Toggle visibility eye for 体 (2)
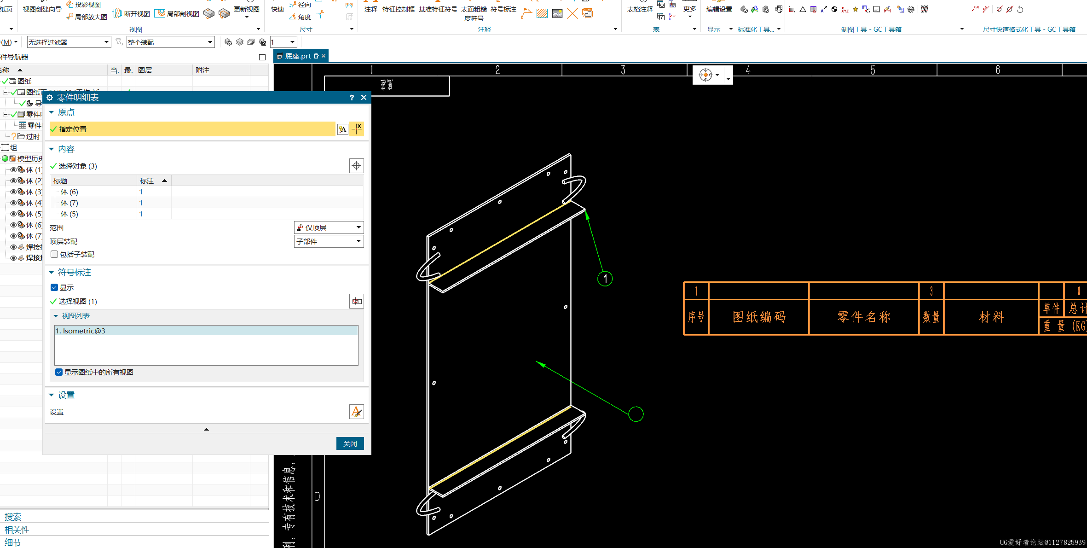 pyautogui.click(x=13, y=181)
